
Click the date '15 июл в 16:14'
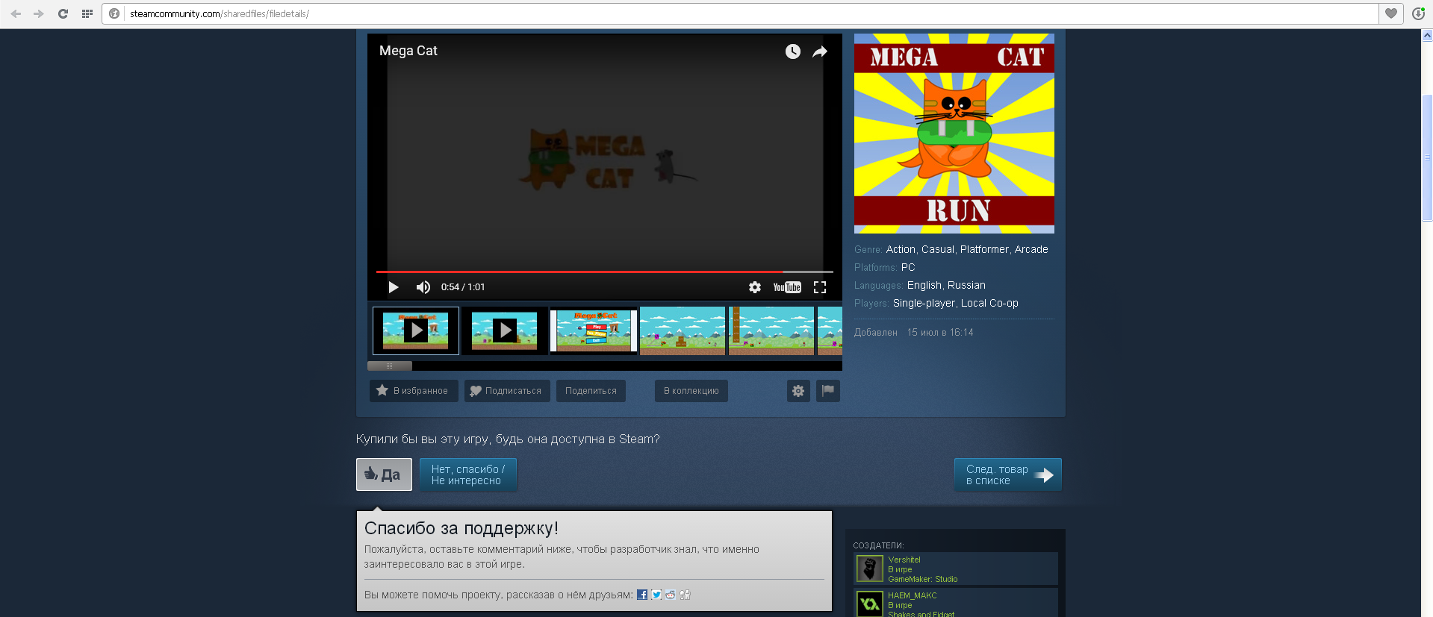click(940, 333)
